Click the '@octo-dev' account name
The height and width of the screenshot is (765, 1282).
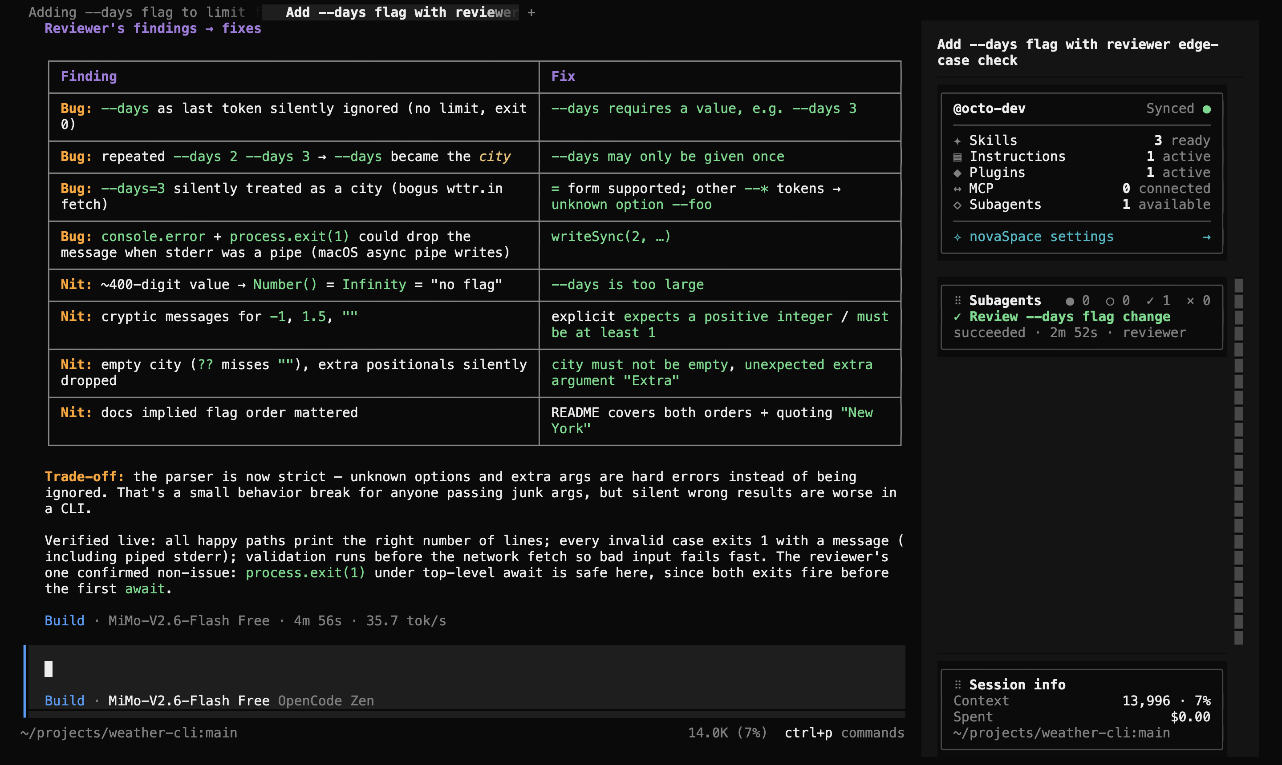(x=989, y=108)
